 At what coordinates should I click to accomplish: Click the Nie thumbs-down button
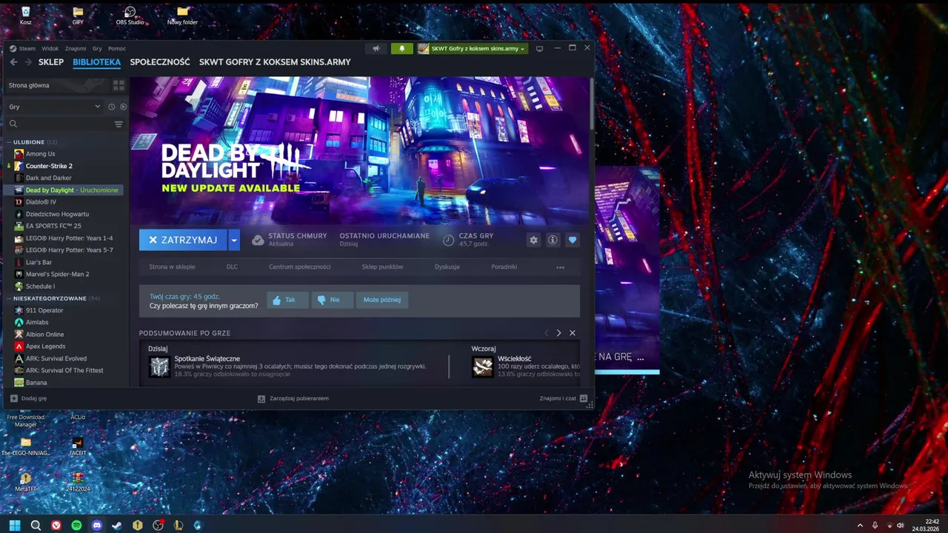click(x=332, y=300)
